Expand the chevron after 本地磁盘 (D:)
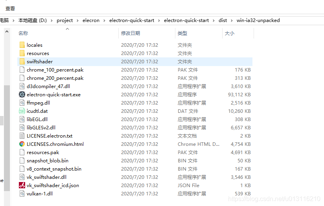Image resolution: width=324 pixels, height=206 pixels. click(52, 20)
